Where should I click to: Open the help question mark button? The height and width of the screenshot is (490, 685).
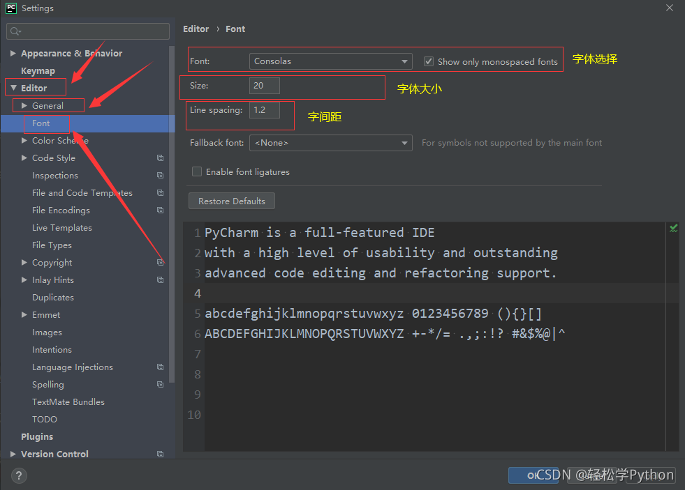coord(19,475)
